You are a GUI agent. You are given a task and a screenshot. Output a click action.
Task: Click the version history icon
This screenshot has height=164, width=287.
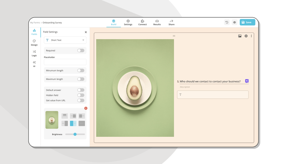click(227, 22)
